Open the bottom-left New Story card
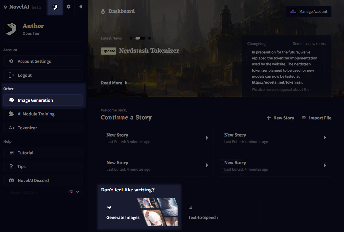Screen dimensions: 344x232 click(x=157, y=165)
